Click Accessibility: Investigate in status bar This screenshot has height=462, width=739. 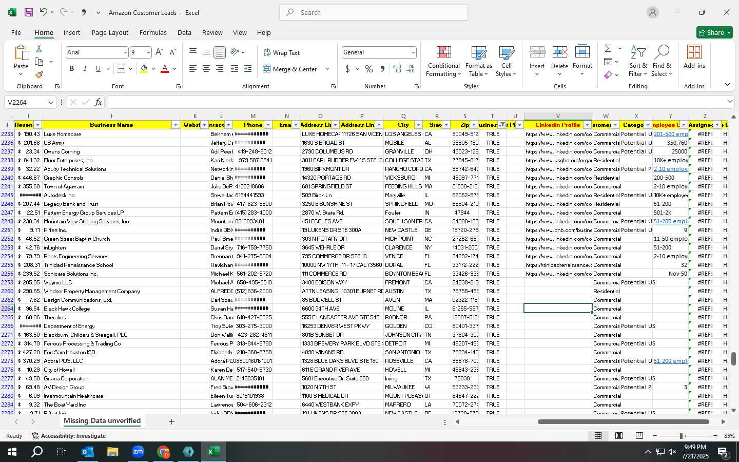[x=69, y=436]
